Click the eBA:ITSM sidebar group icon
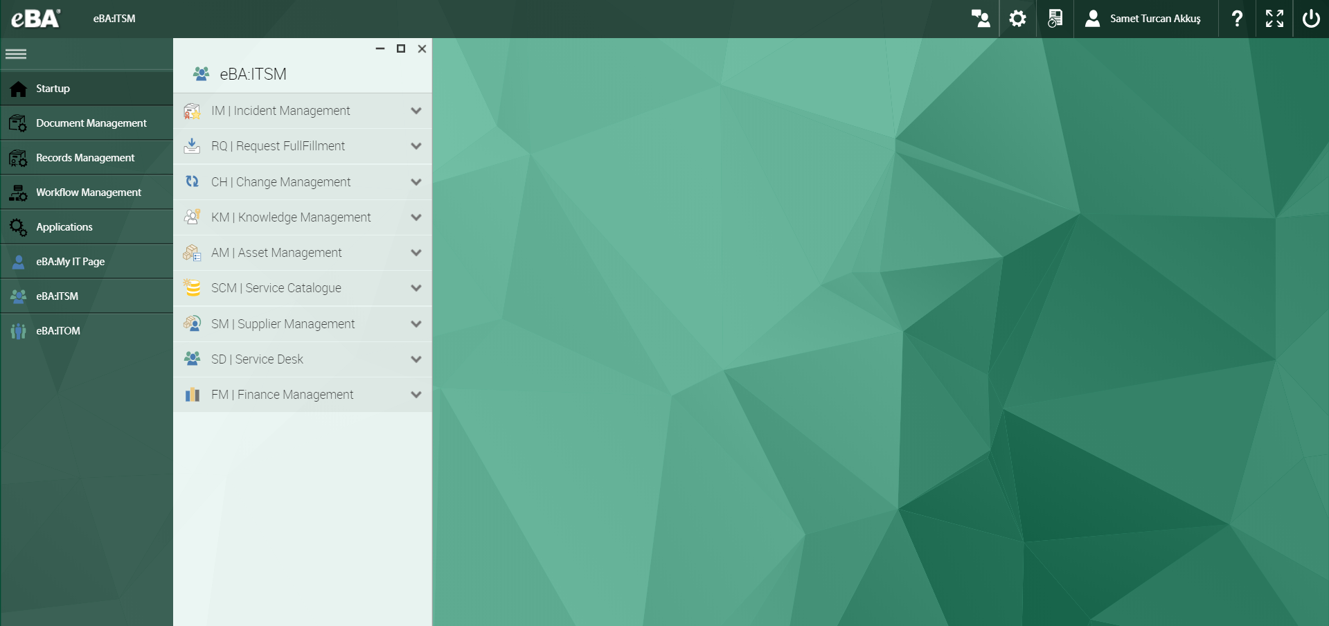The image size is (1329, 626). [19, 296]
